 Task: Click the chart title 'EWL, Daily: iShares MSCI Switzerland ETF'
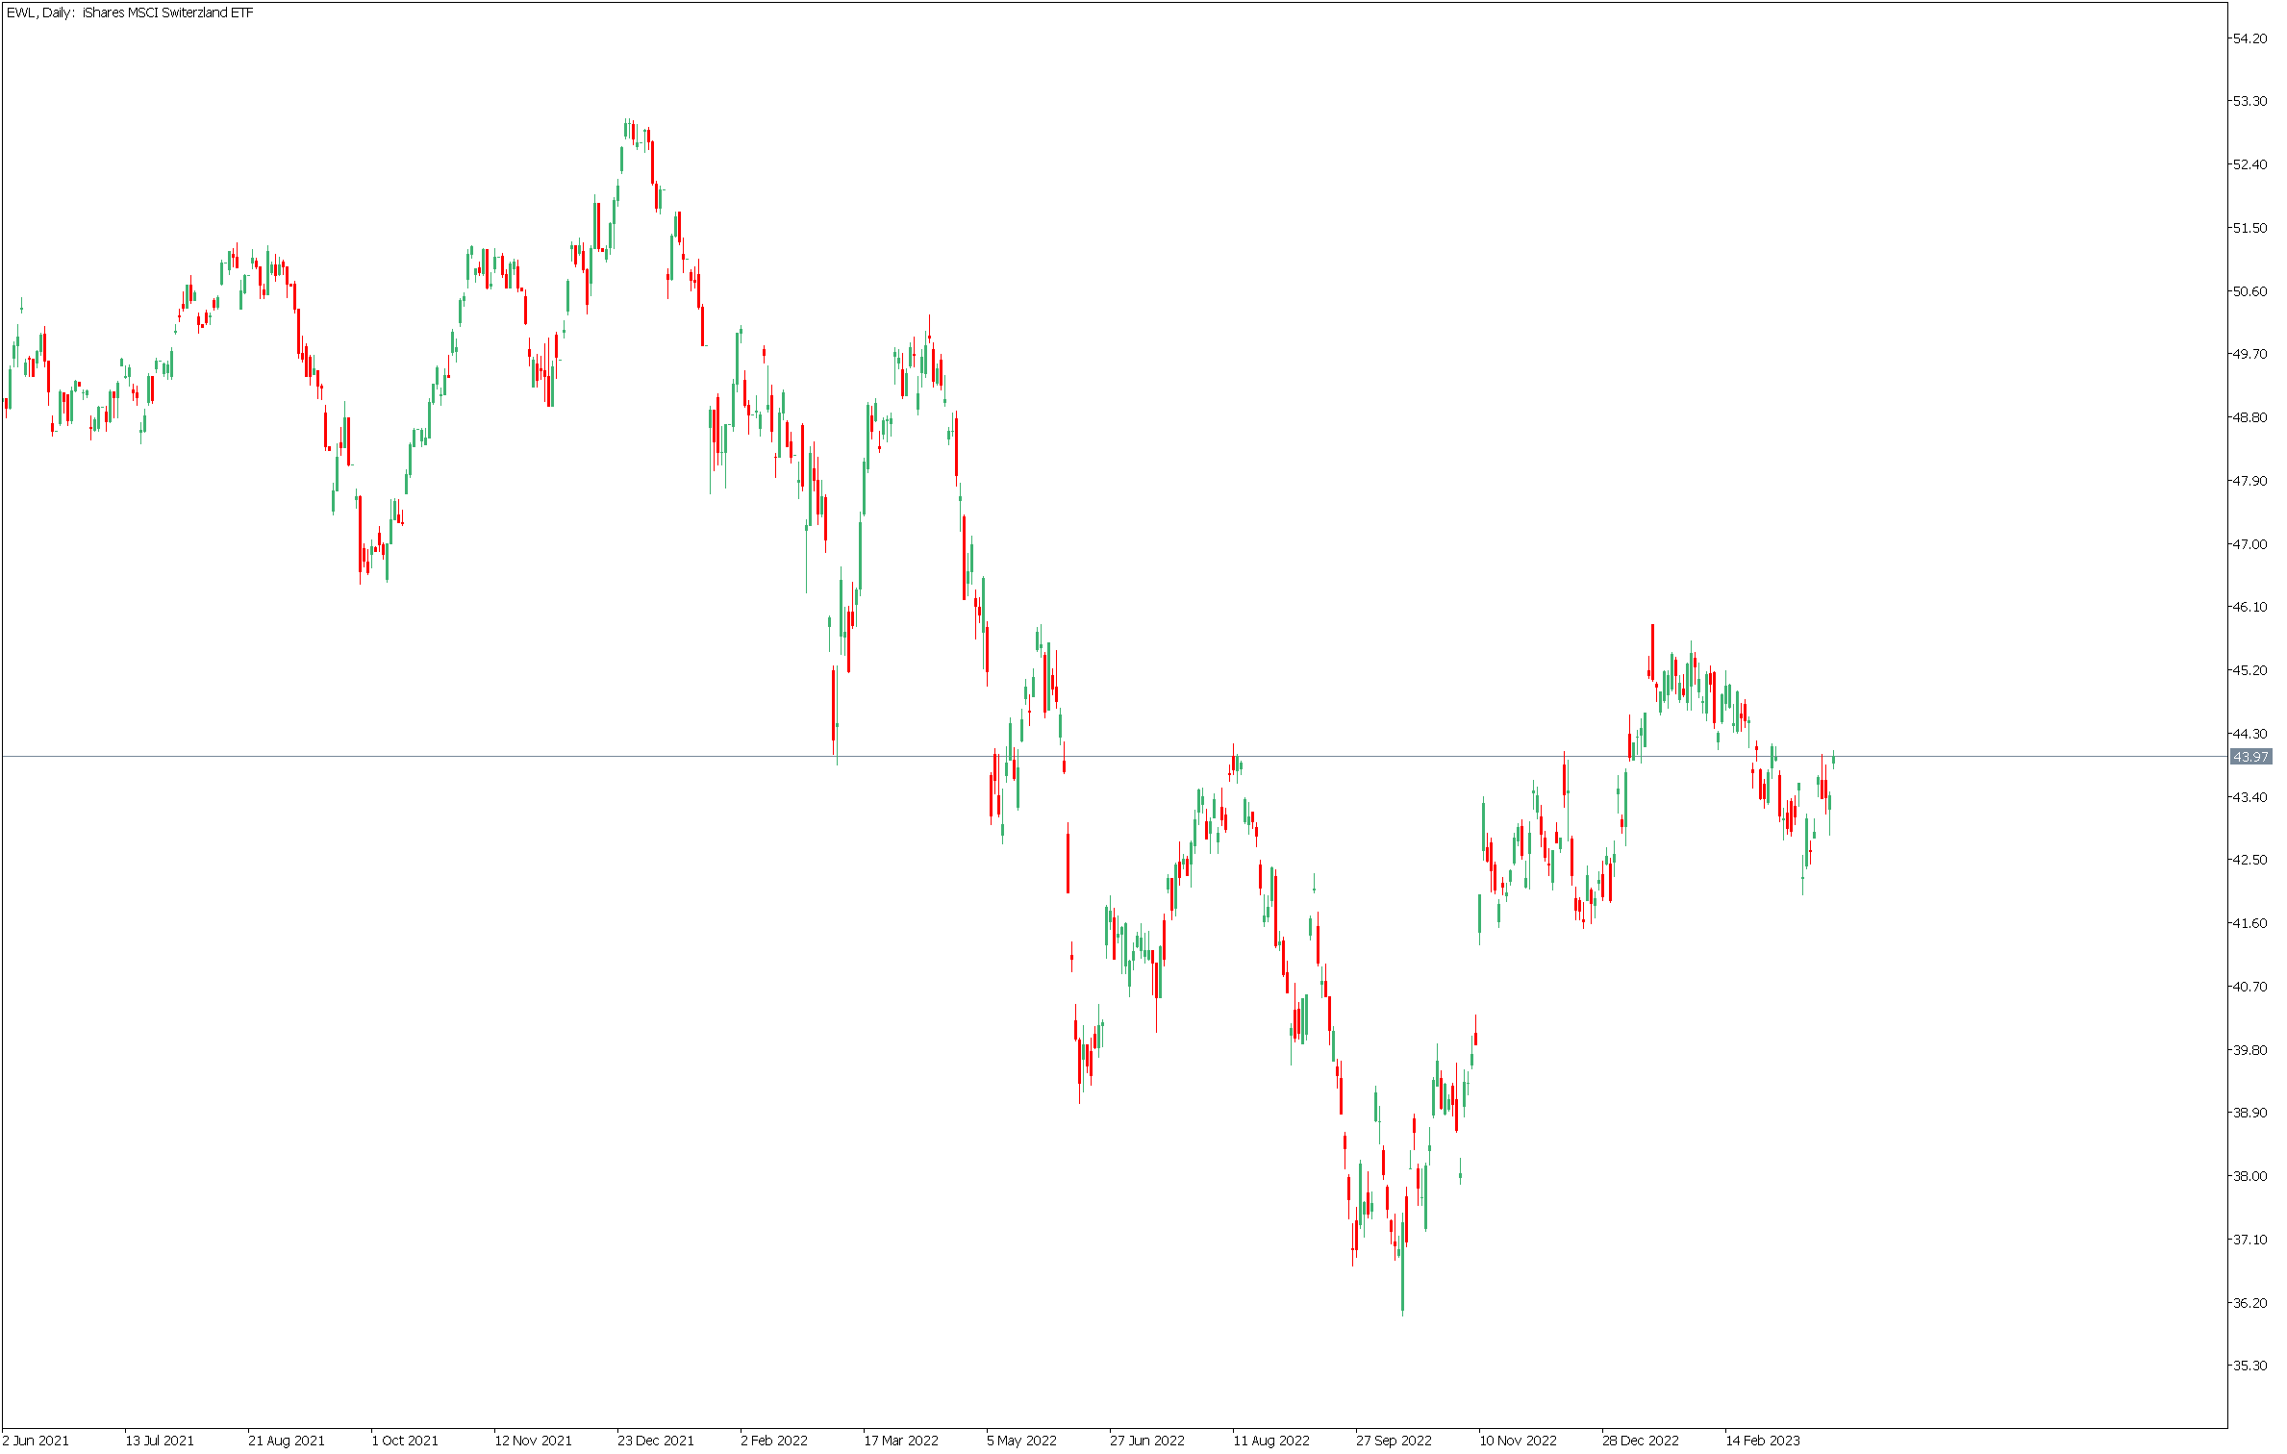tap(130, 13)
